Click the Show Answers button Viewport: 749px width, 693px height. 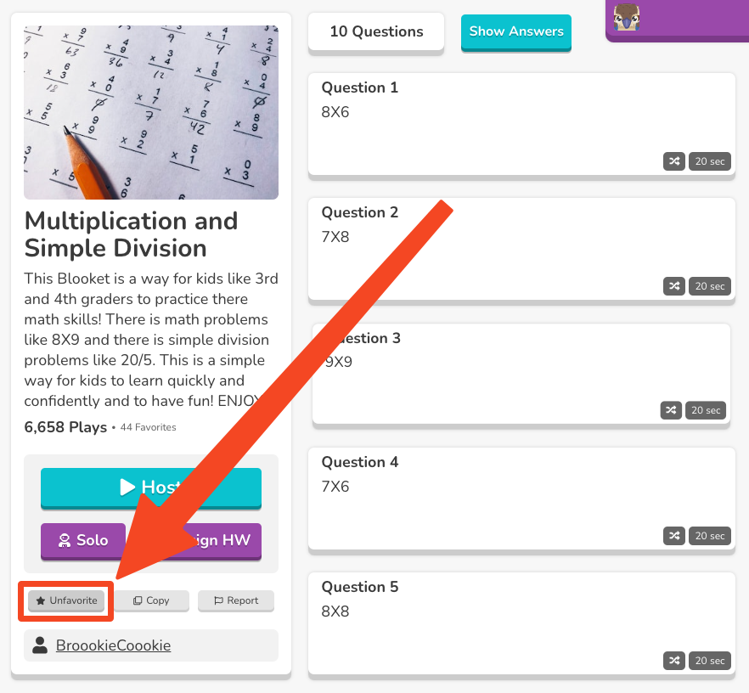515,31
